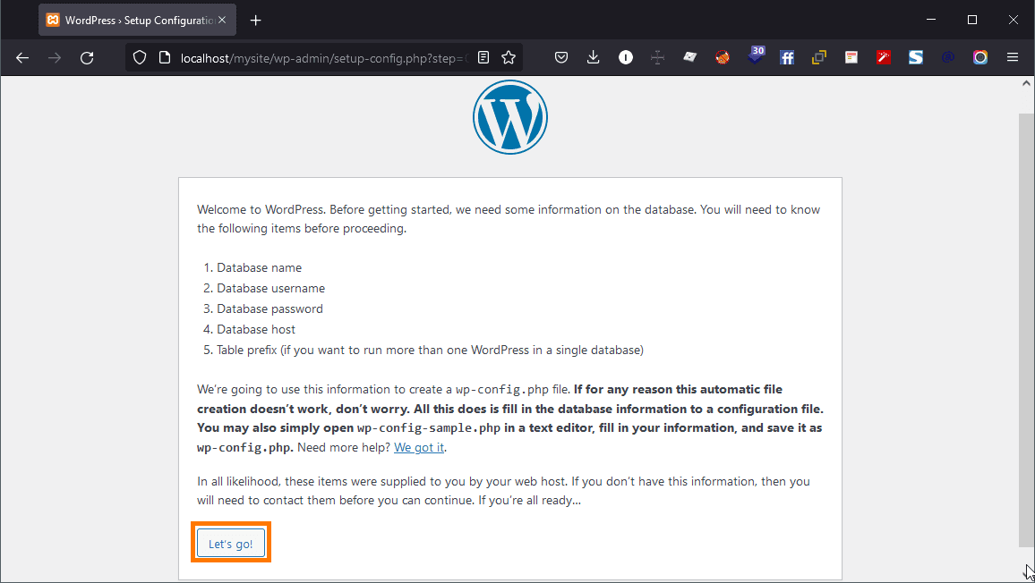Bookmark this page with the star icon
The height and width of the screenshot is (583, 1035).
tap(509, 58)
